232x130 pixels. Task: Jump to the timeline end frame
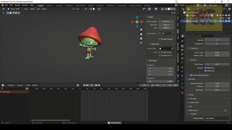click(99, 85)
